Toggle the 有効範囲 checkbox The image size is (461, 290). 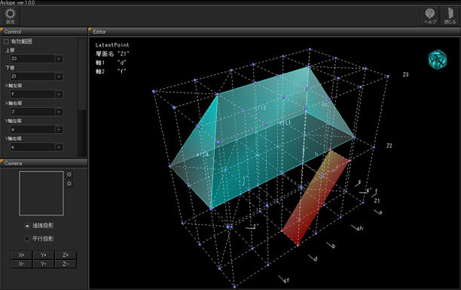6,41
